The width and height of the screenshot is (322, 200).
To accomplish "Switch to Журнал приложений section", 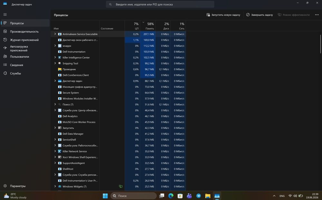I will click(25, 40).
